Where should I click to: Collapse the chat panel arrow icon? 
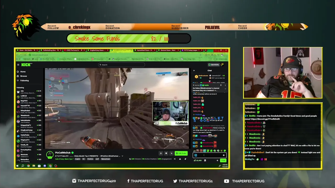coord(194,70)
